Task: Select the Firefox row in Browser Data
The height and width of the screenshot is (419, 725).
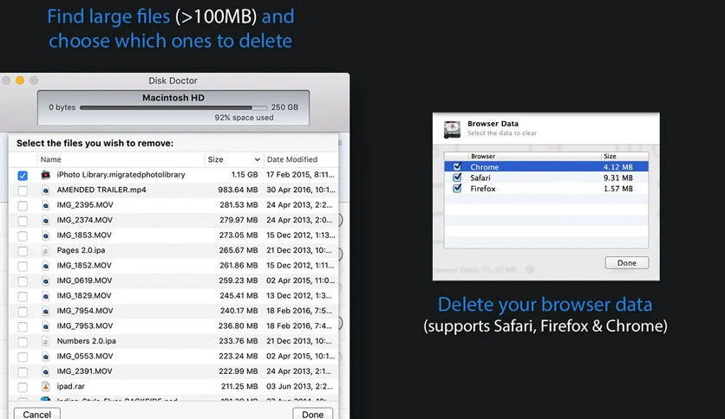Action: pos(546,188)
